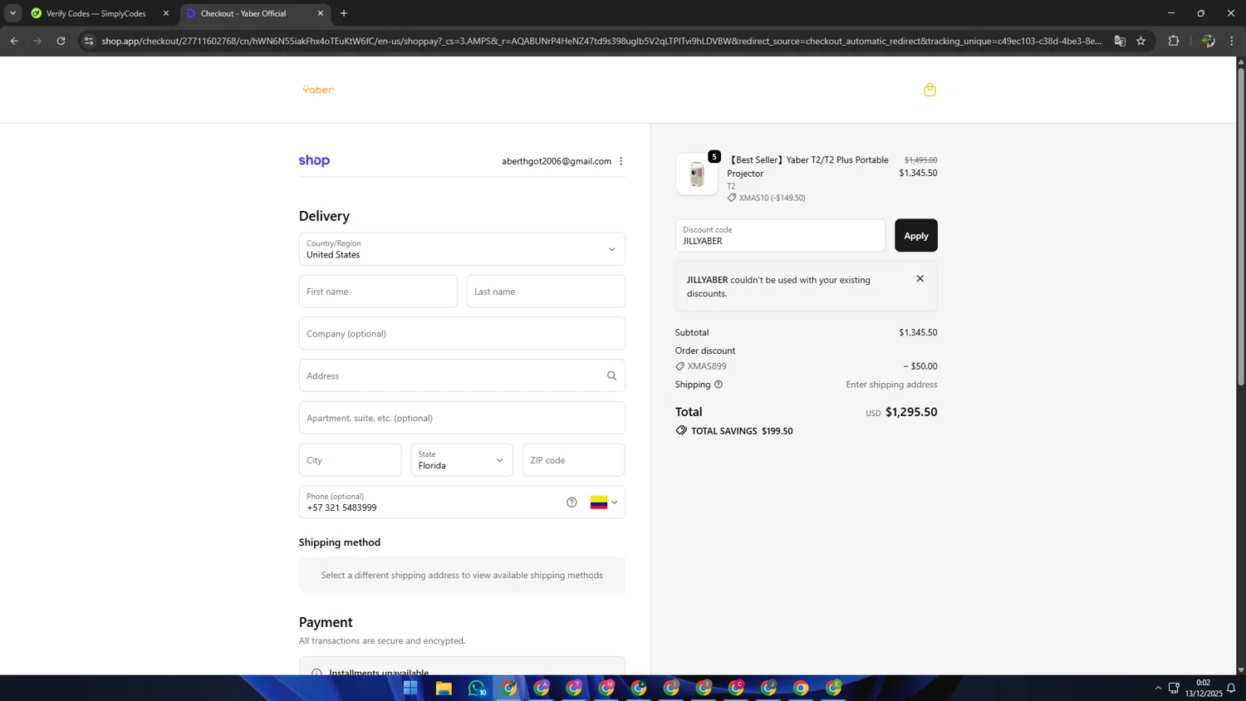Open the notifications bell in the taskbar

pos(1231,688)
